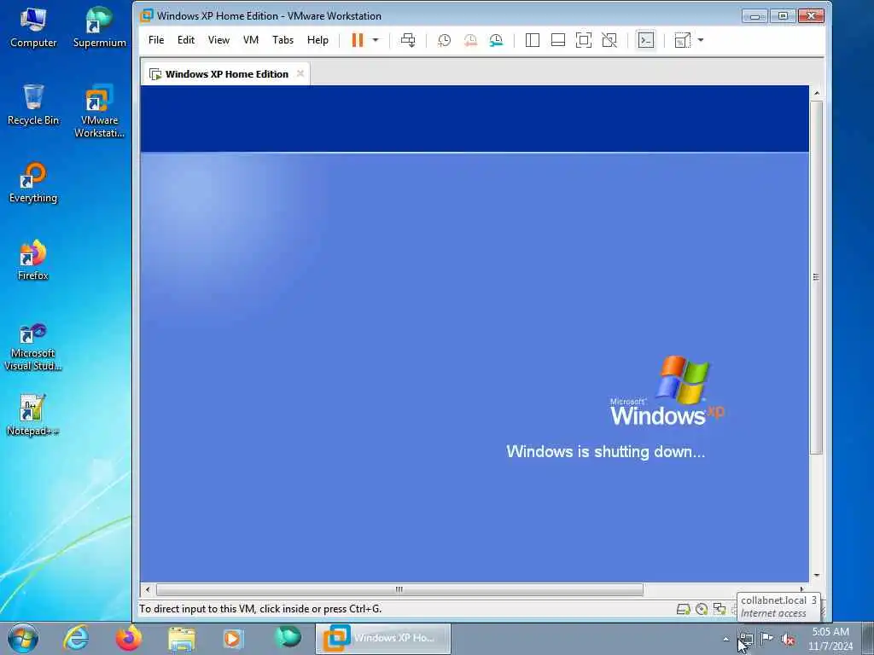874x655 pixels.
Task: Open the VM menu
Action: (251, 40)
